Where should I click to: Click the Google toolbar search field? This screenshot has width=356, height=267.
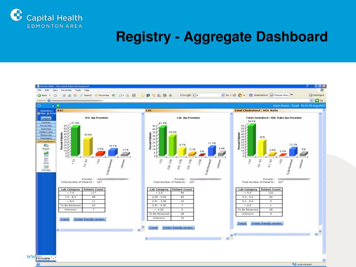[209, 95]
